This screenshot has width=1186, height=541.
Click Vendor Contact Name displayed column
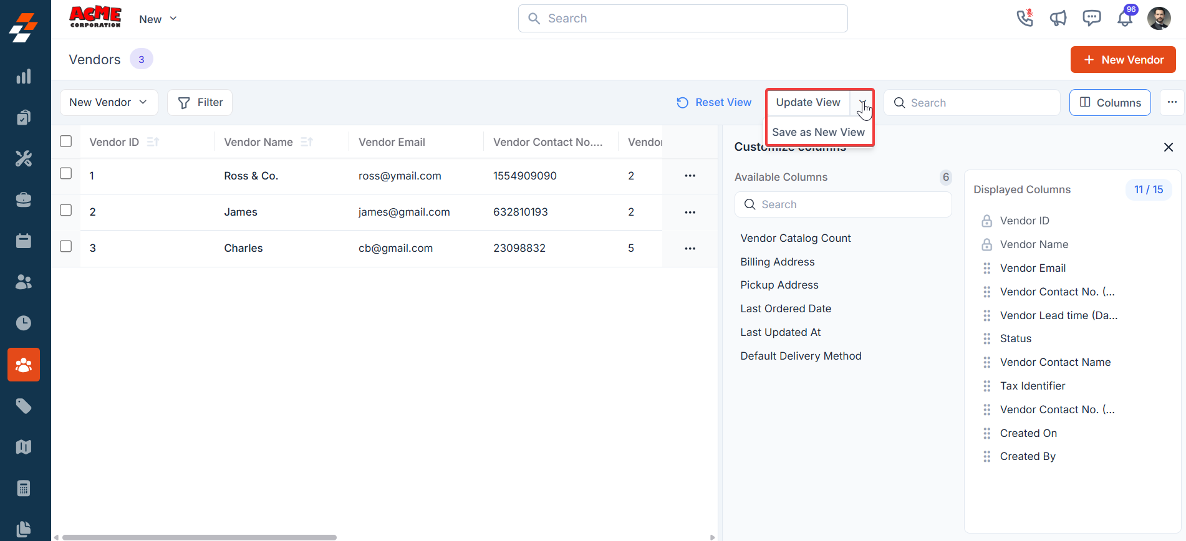(1056, 362)
